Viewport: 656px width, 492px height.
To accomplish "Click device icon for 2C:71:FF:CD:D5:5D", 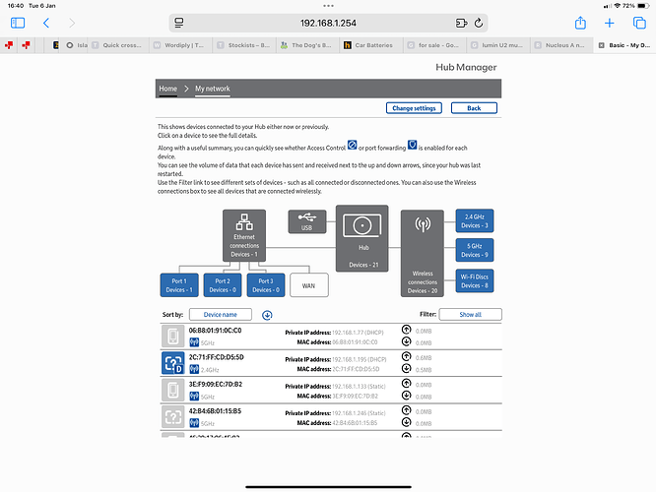I will pos(172,363).
